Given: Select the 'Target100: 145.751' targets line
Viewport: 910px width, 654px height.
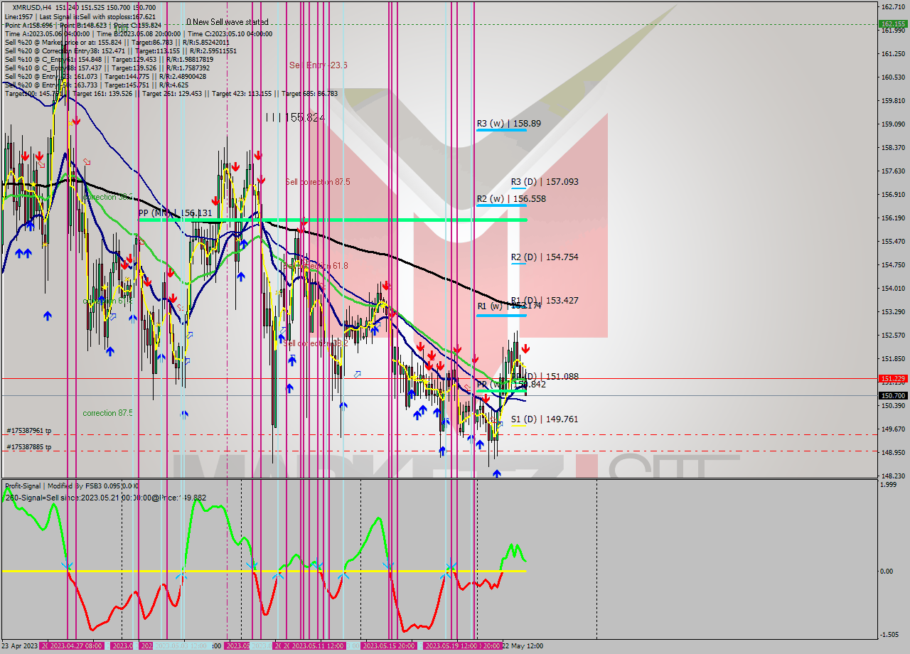Looking at the screenshot, I should pyautogui.click(x=171, y=93).
